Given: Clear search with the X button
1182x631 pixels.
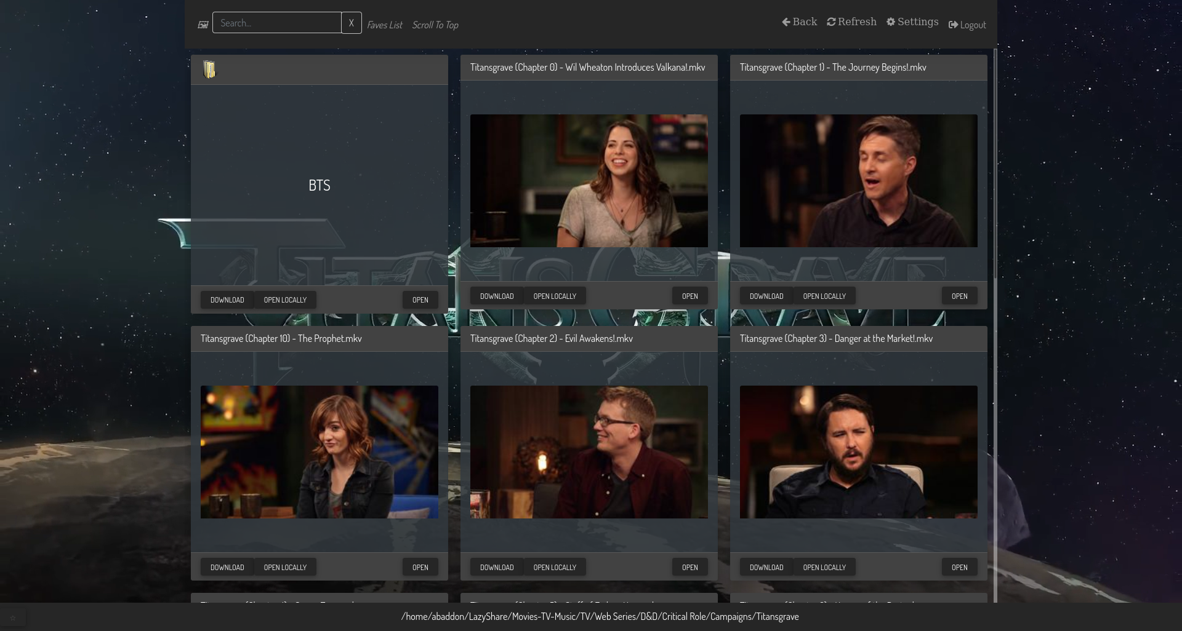Looking at the screenshot, I should pyautogui.click(x=352, y=23).
